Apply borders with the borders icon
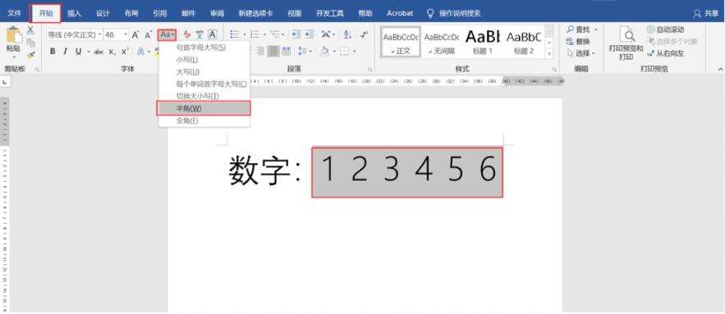 (344, 52)
